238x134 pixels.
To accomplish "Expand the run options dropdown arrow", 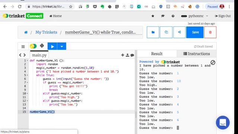I will [x=62, y=46].
